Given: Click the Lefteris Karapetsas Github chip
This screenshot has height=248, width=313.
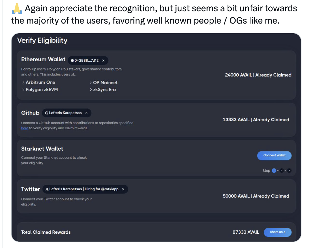Looking at the screenshot, I should [x=66, y=113].
